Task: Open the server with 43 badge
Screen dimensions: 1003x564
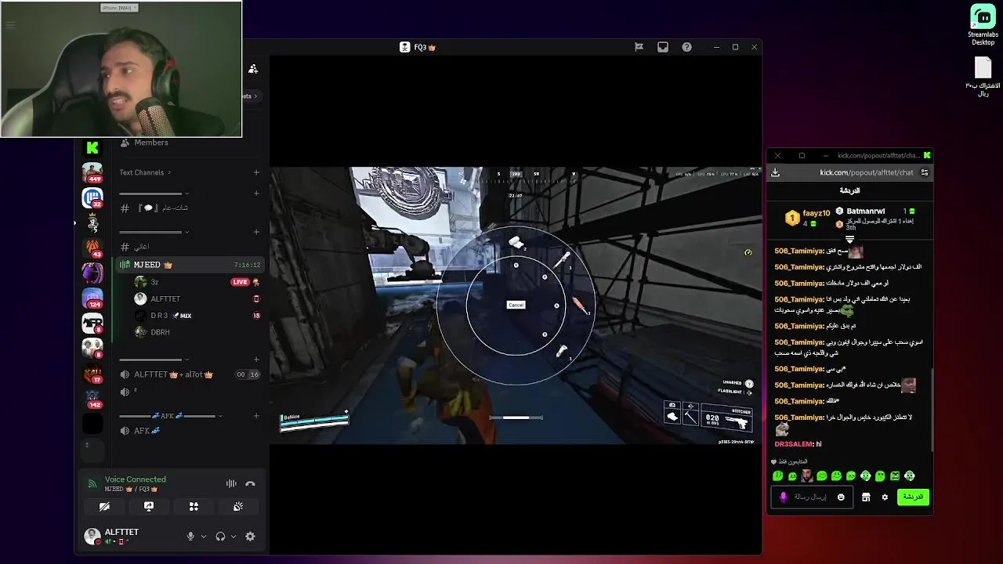Action: pyautogui.click(x=92, y=248)
